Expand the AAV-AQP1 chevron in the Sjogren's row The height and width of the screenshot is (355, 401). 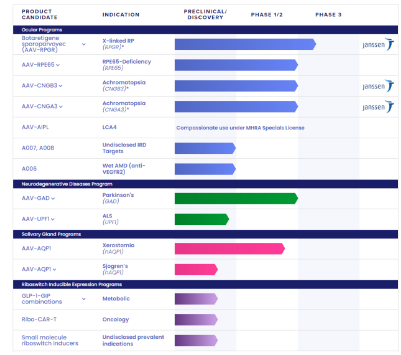tap(54, 270)
